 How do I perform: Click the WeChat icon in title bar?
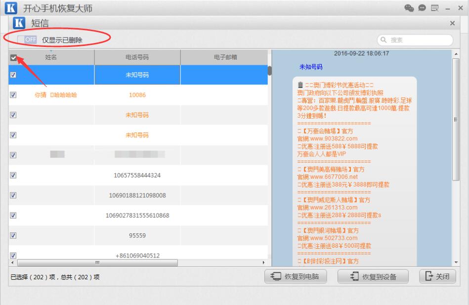click(x=409, y=8)
